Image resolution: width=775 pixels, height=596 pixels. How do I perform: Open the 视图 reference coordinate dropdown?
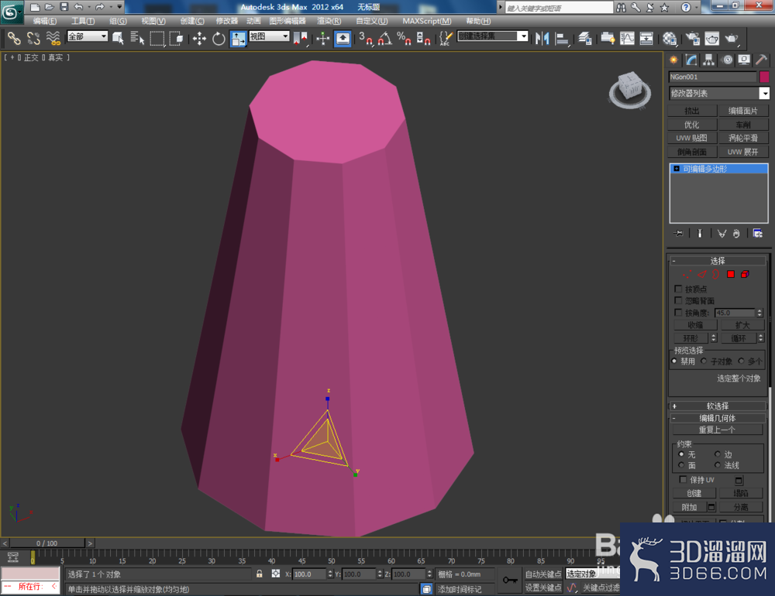tap(269, 36)
